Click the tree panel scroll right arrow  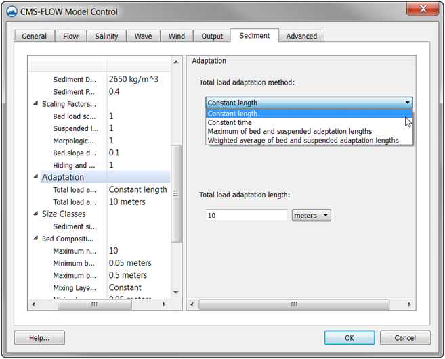pos(164,304)
